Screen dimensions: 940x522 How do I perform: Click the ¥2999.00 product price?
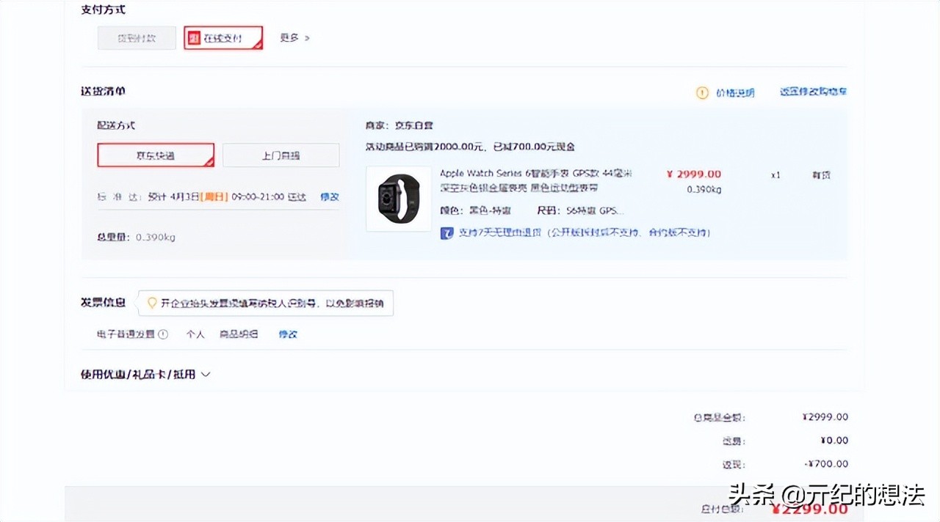694,174
